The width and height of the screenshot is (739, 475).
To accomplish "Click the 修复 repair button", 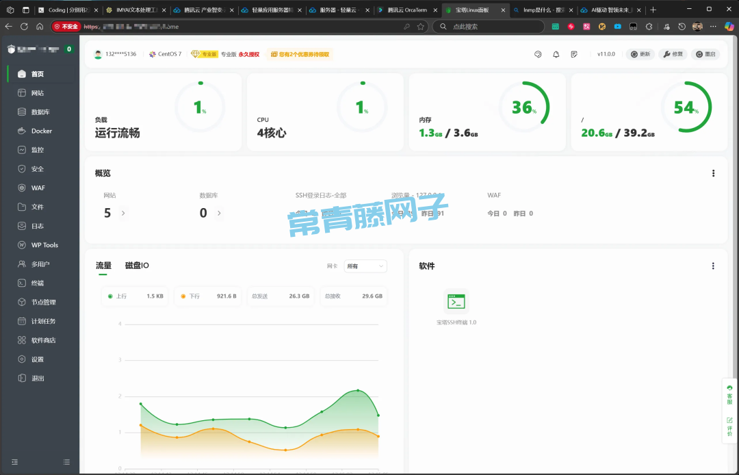I will tap(673, 54).
